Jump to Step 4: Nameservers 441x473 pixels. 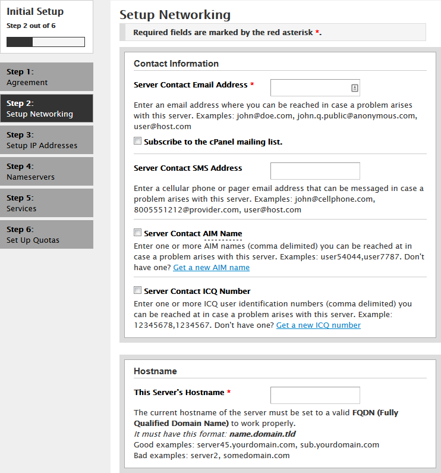point(47,171)
